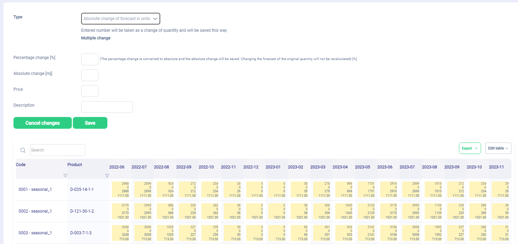Open the filter icon in the Product column

tap(107, 176)
